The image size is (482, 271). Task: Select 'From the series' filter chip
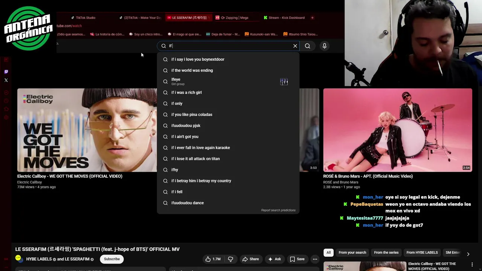(386, 253)
